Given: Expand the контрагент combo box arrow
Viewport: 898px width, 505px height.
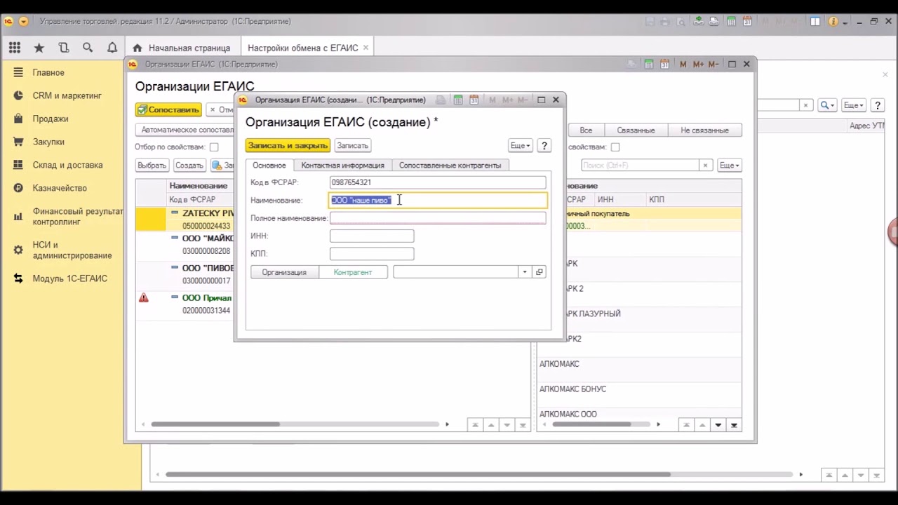Looking at the screenshot, I should click(x=524, y=272).
